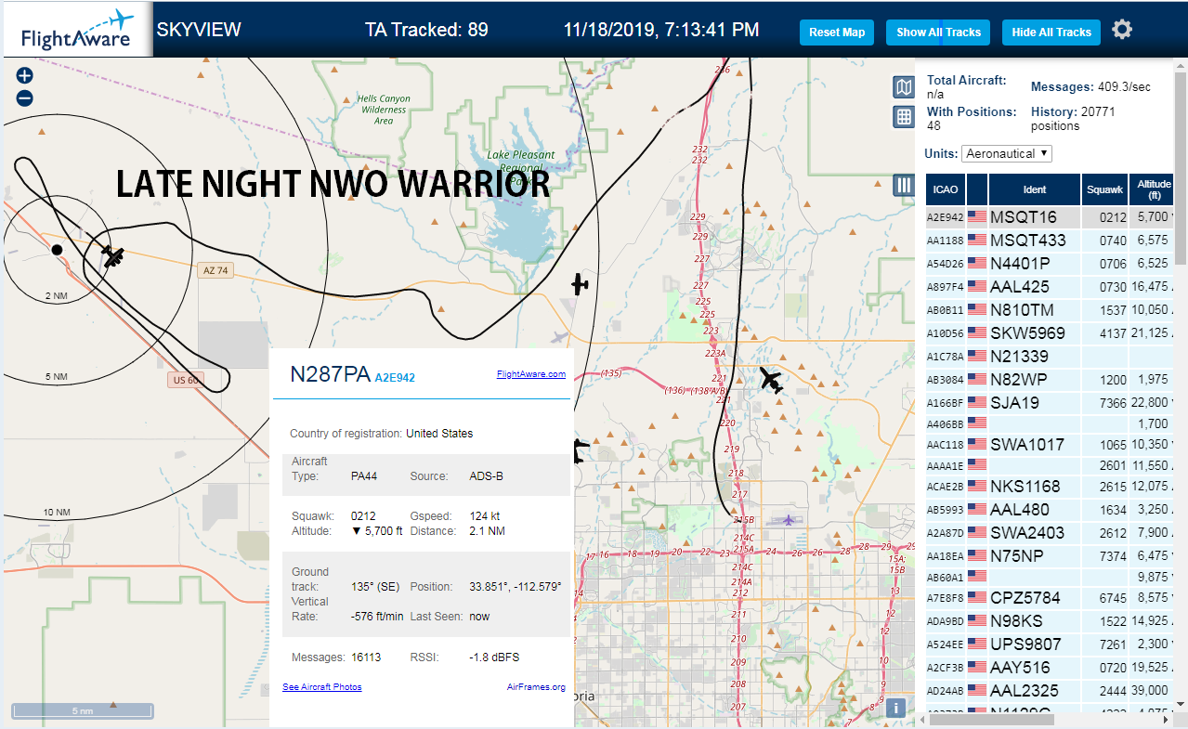Select the SKW5969 aircraft row
Image resolution: width=1188 pixels, height=729 pixels.
[1050, 333]
